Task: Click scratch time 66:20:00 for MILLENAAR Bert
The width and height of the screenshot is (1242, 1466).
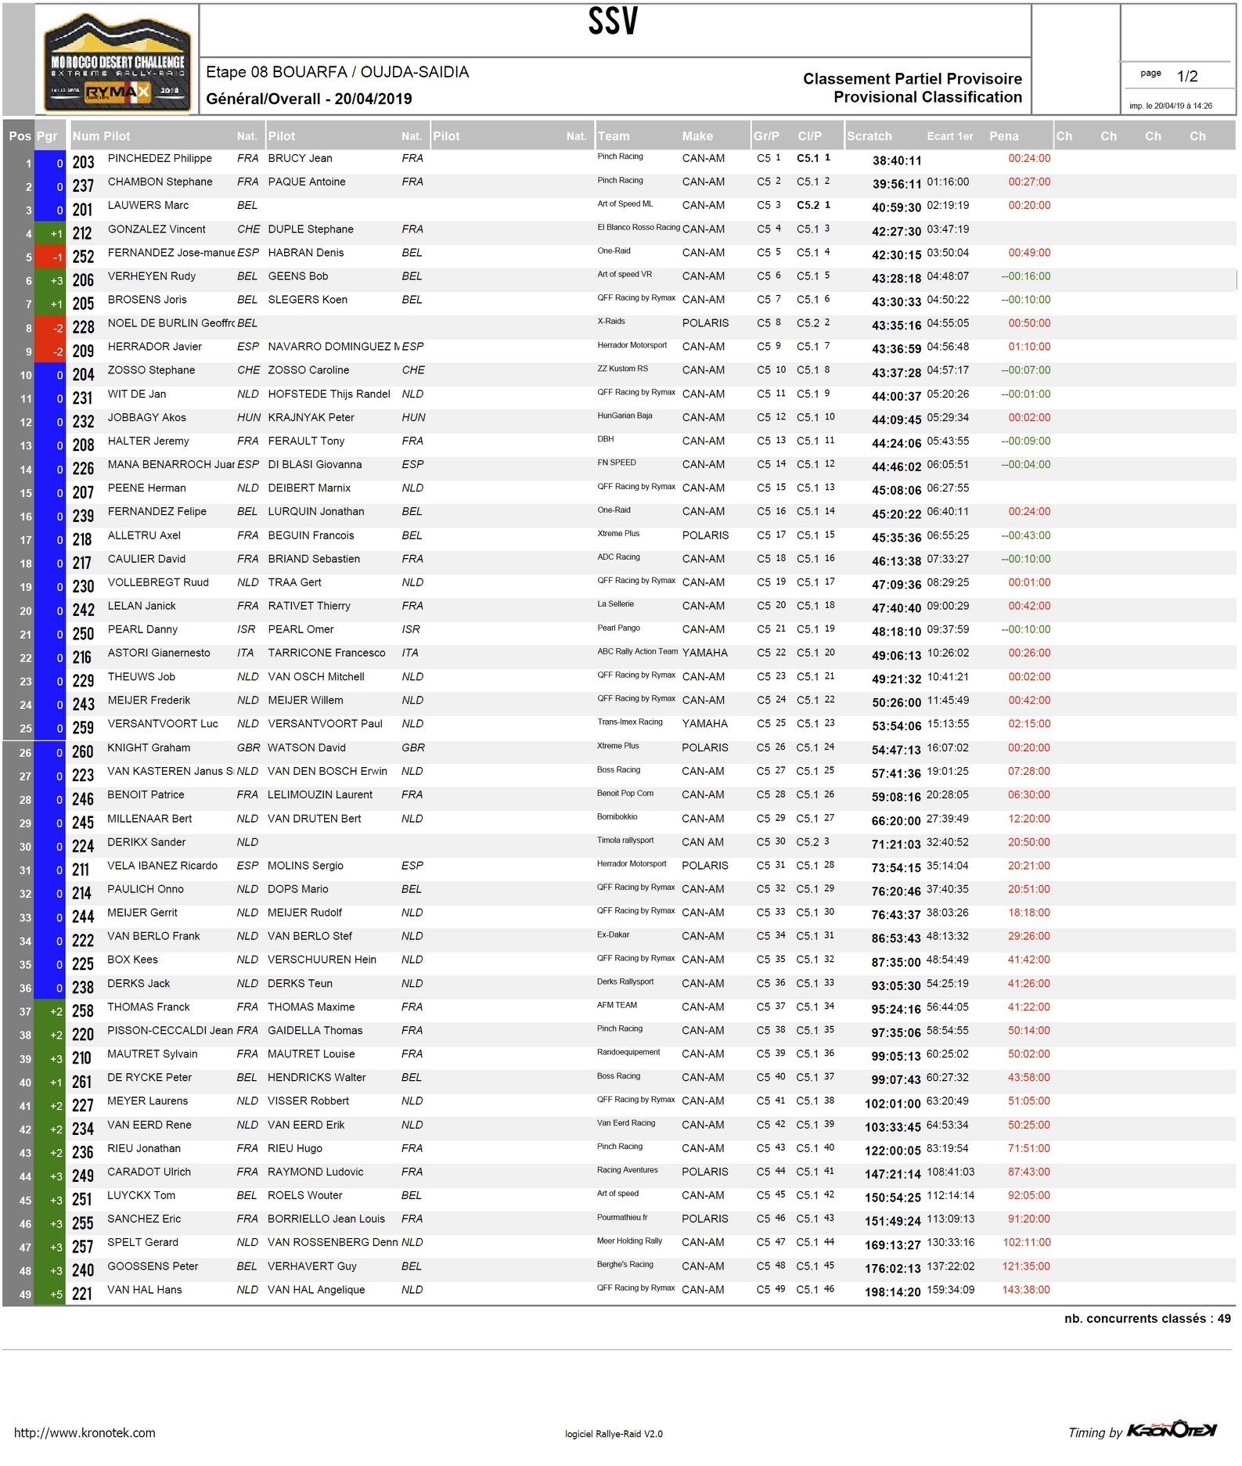Action: (x=896, y=821)
